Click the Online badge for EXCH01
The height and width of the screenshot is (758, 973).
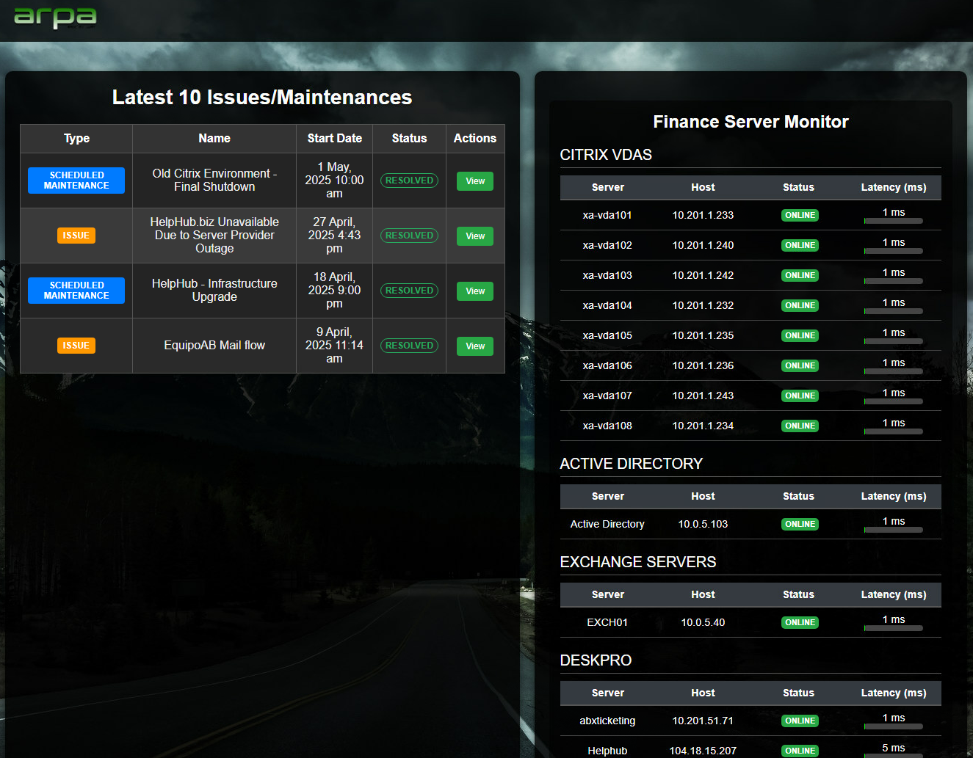799,623
